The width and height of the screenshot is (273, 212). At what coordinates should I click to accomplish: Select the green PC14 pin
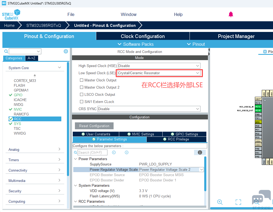click(258, 107)
